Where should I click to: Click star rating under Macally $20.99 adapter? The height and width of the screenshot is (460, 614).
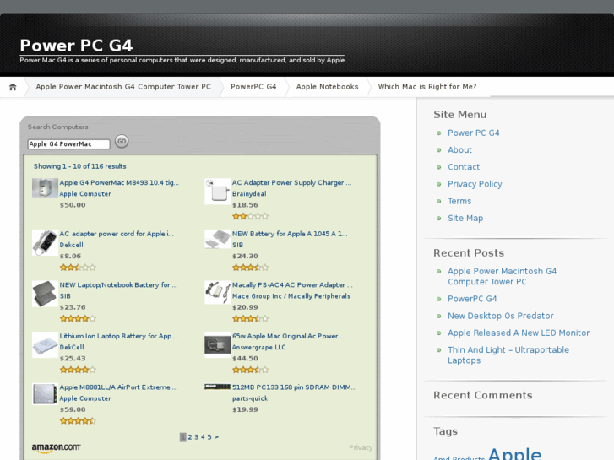[x=250, y=319]
